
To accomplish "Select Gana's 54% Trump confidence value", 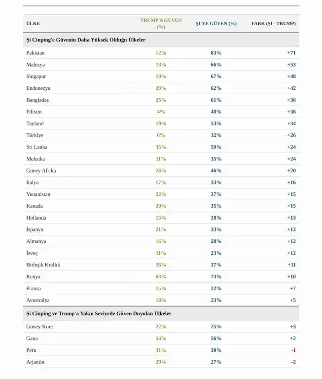I will (x=161, y=339).
